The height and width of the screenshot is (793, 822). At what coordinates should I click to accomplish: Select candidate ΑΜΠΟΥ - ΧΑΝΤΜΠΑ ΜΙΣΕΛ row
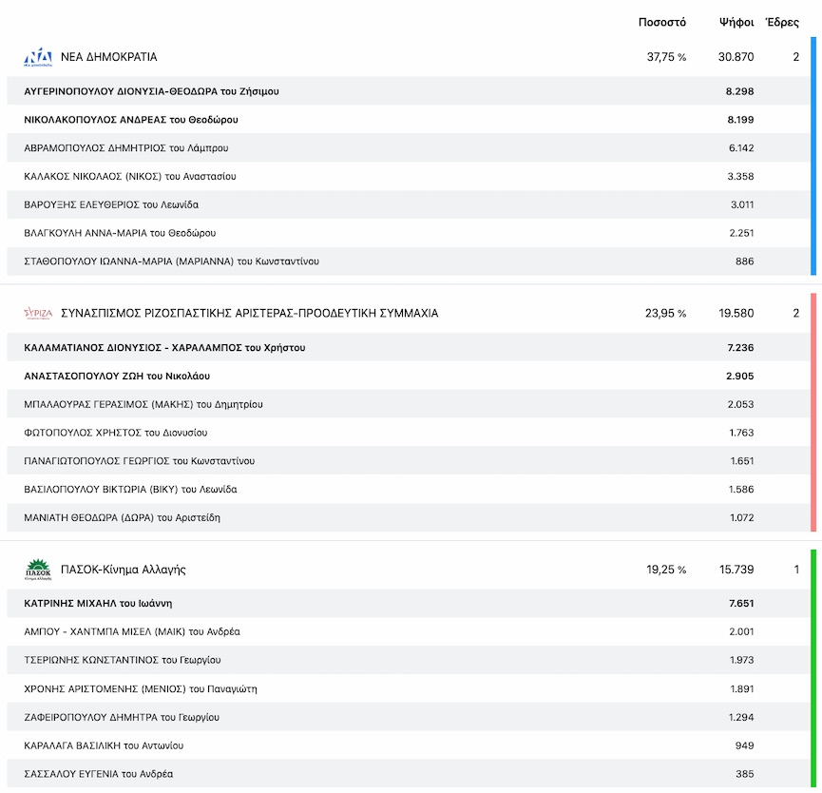coord(409,631)
